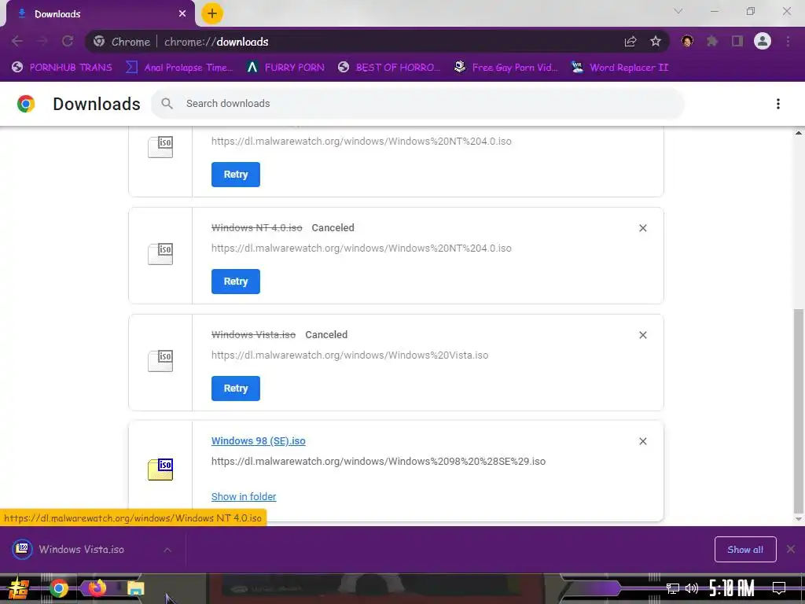Image resolution: width=805 pixels, height=604 pixels.
Task: Click the Chrome icon in the taskbar
Action: (59, 588)
